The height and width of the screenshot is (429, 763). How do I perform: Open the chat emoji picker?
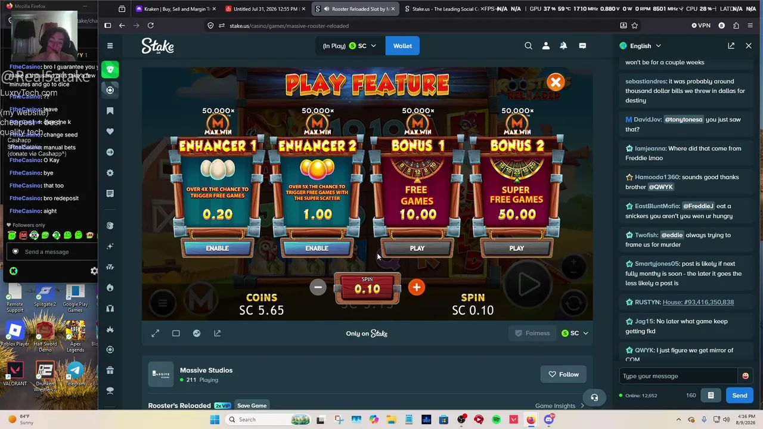pyautogui.click(x=745, y=376)
